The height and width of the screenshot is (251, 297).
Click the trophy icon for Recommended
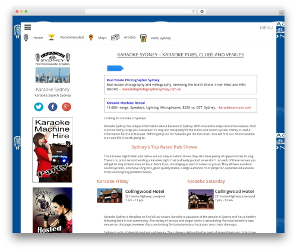52,37
